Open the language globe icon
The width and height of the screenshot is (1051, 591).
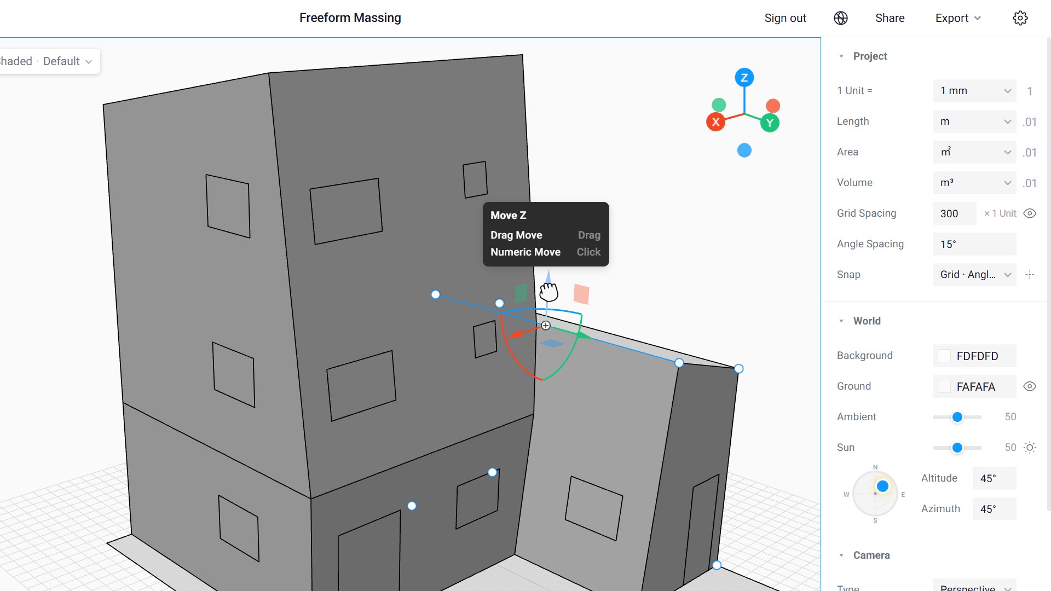click(x=841, y=18)
